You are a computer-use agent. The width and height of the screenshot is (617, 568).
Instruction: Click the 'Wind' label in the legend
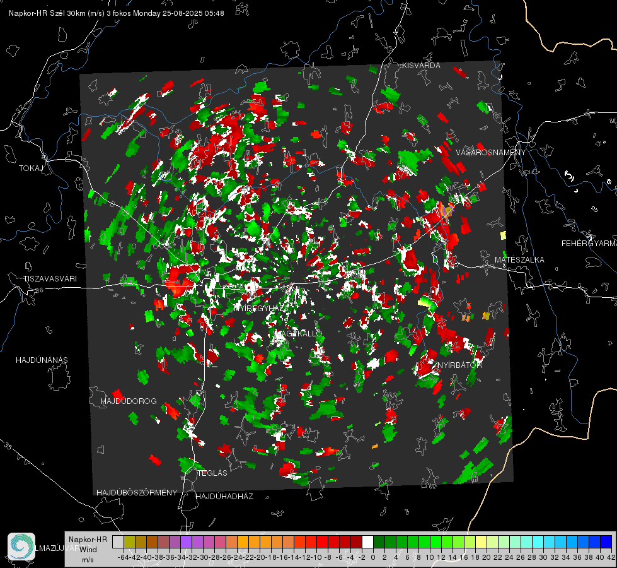click(x=88, y=550)
